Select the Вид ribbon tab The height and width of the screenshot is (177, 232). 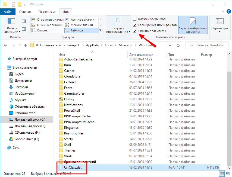click(66, 12)
